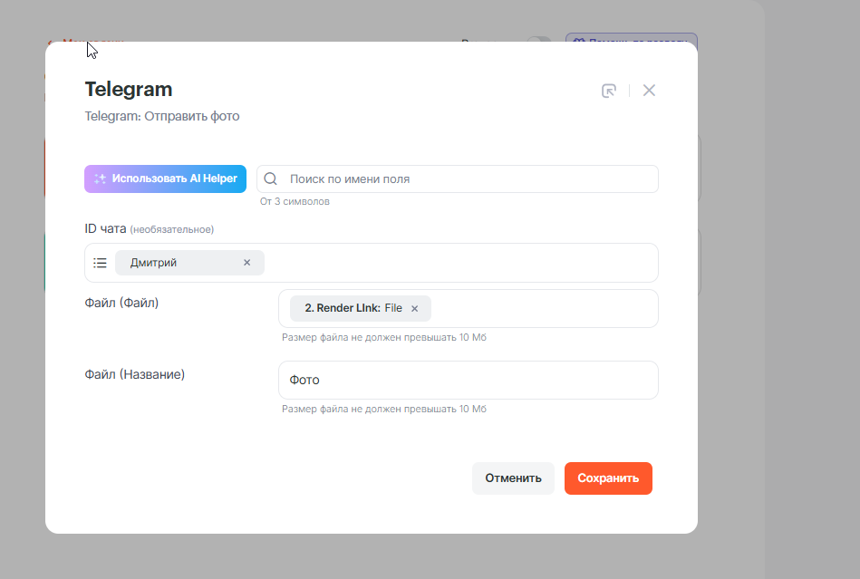This screenshot has width=860, height=579.
Task: Close the Telegram settings dialog
Action: coord(649,91)
